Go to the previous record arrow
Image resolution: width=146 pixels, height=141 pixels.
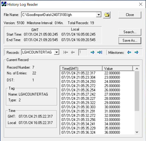tap(73, 52)
